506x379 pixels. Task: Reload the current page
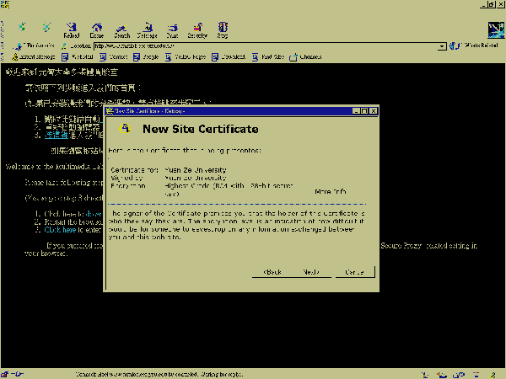tap(72, 30)
